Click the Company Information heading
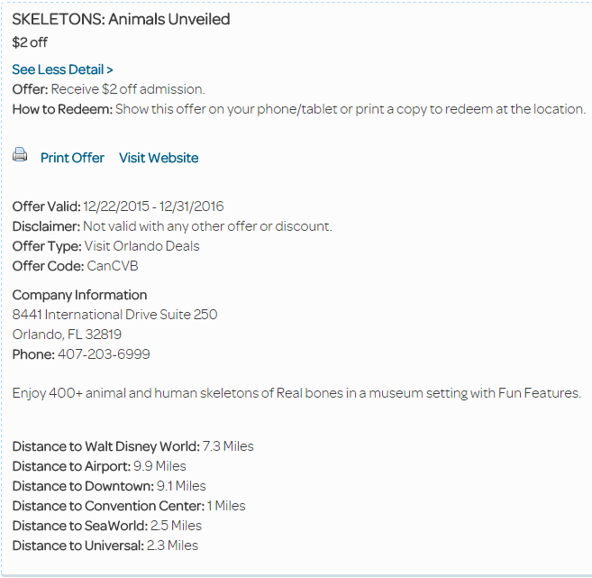The image size is (592, 578). tap(79, 295)
